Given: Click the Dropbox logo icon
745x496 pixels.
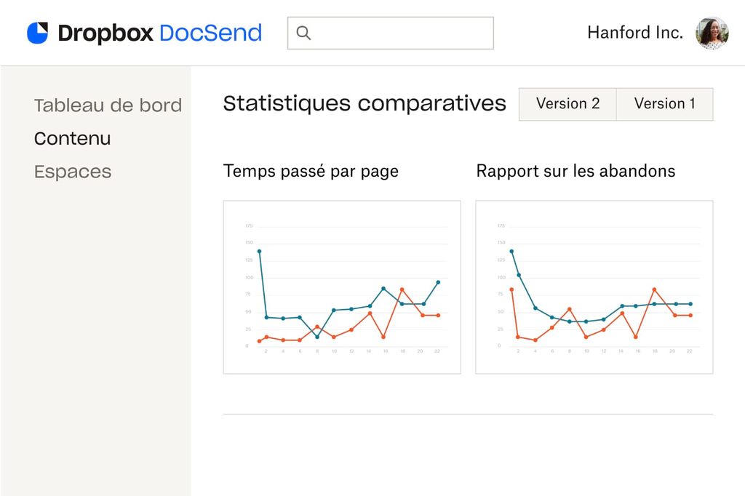Looking at the screenshot, I should coord(37,32).
